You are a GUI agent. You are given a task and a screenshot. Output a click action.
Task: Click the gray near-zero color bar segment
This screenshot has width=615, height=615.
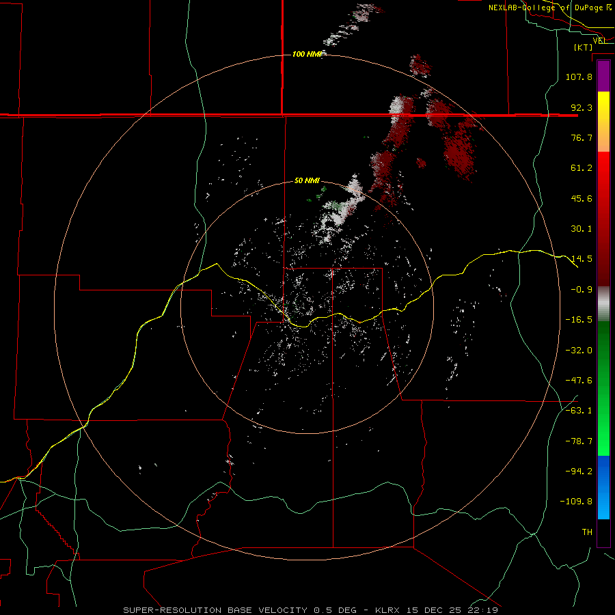(603, 304)
